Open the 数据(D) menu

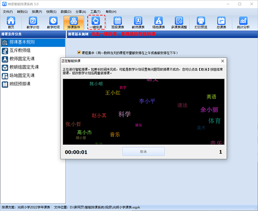coord(66,12)
